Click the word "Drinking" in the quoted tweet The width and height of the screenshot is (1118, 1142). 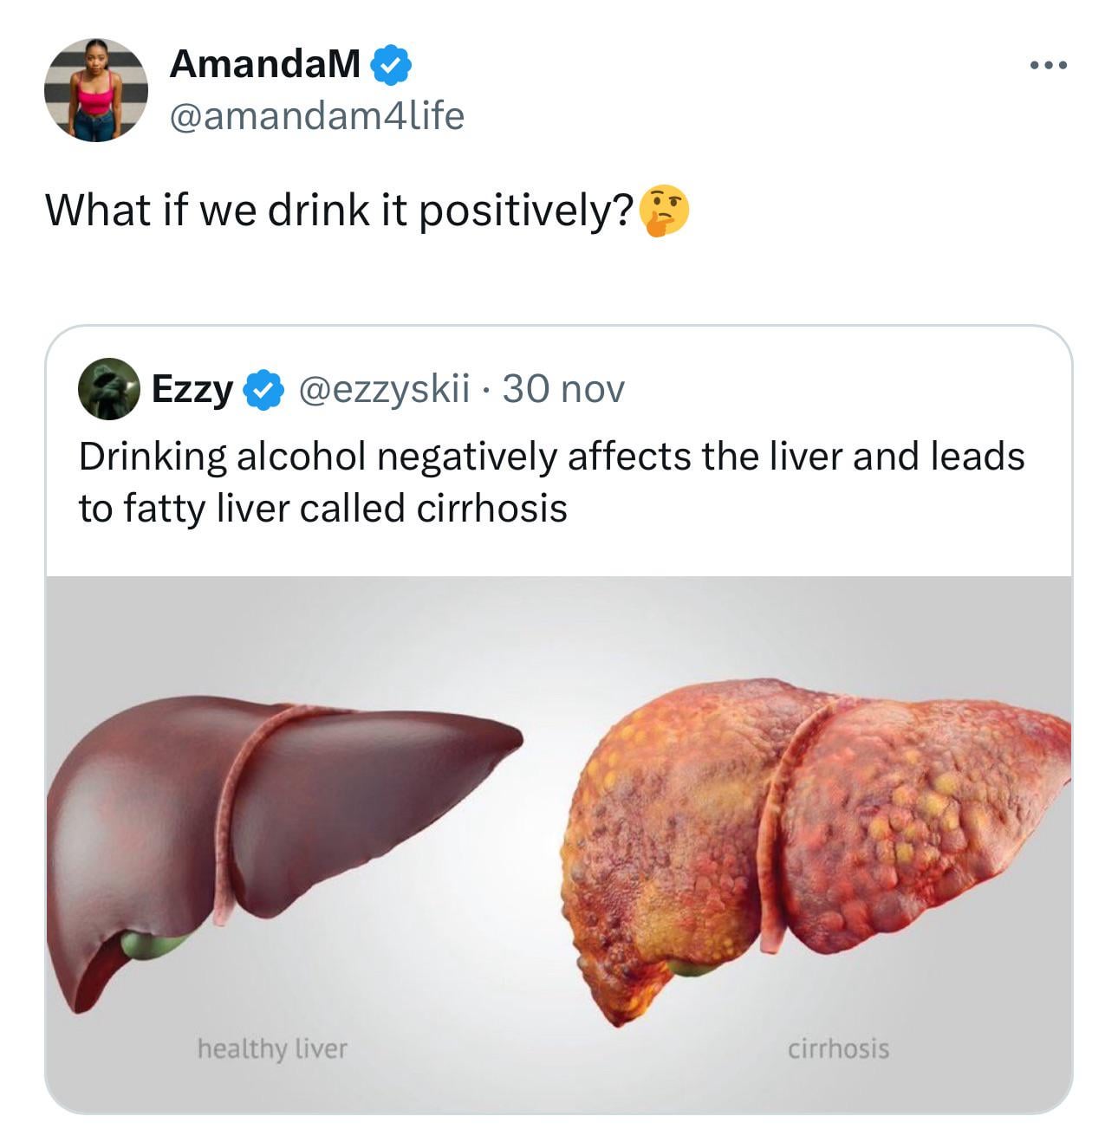click(x=153, y=457)
